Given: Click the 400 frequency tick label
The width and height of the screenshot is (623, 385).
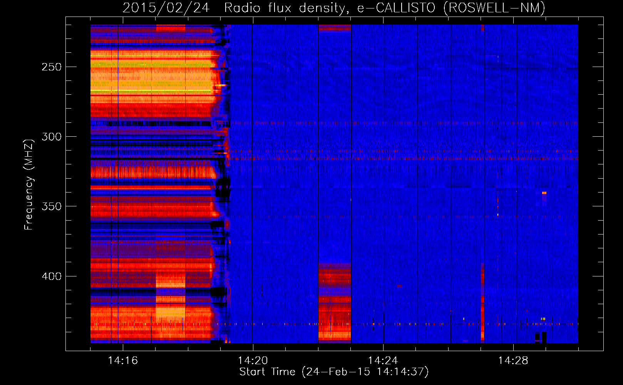Looking at the screenshot, I should click(52, 276).
